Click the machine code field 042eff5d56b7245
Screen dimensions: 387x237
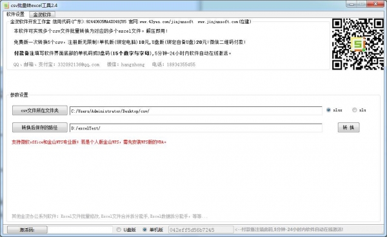[201, 230]
